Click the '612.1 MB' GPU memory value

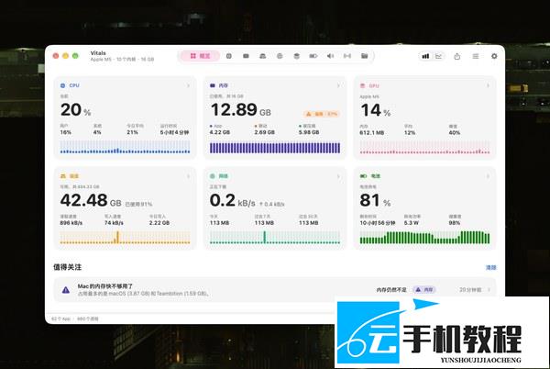point(371,133)
